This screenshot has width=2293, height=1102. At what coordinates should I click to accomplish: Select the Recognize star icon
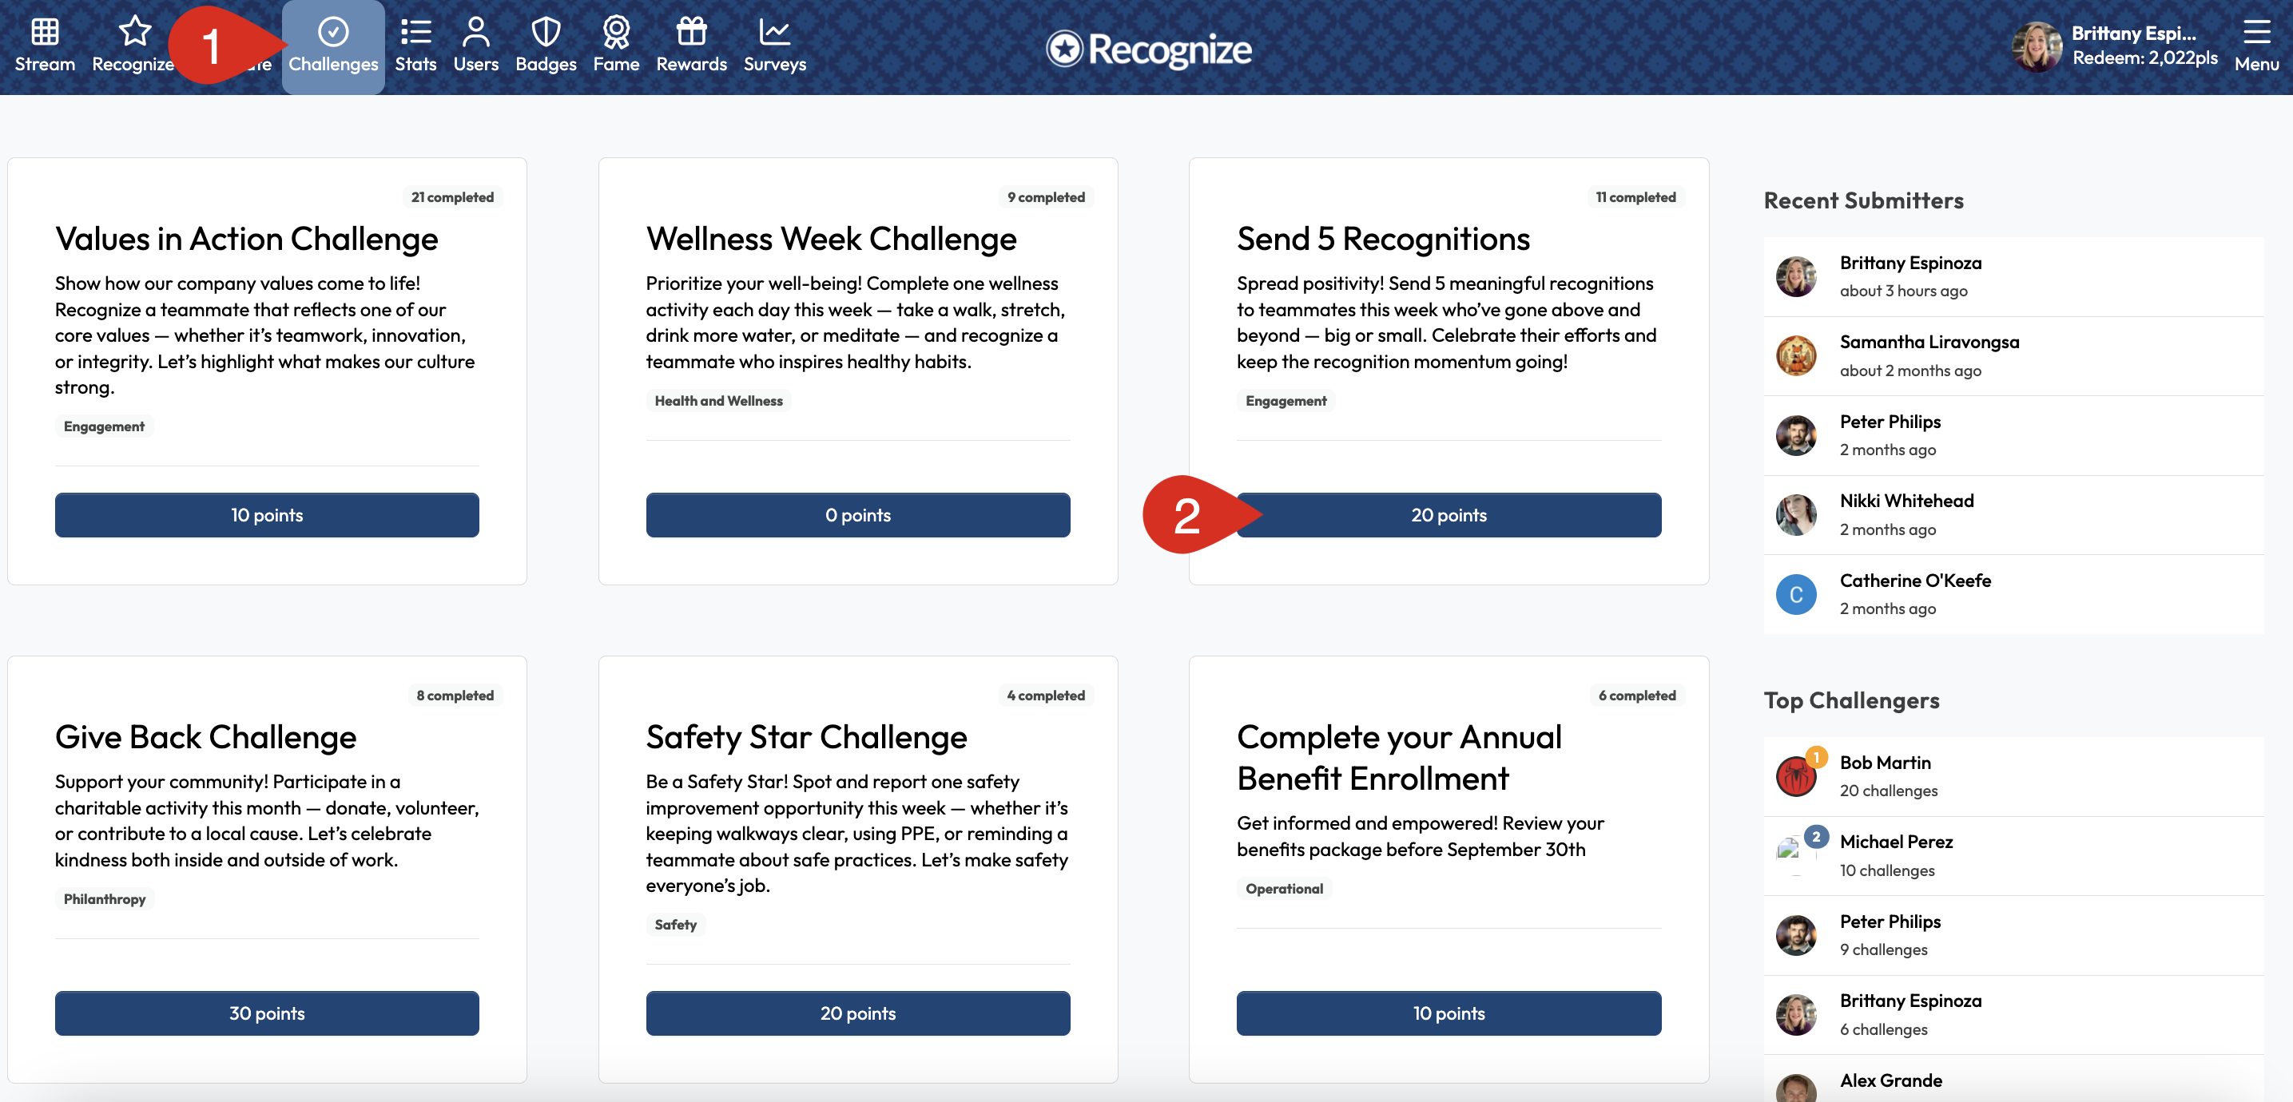133,45
